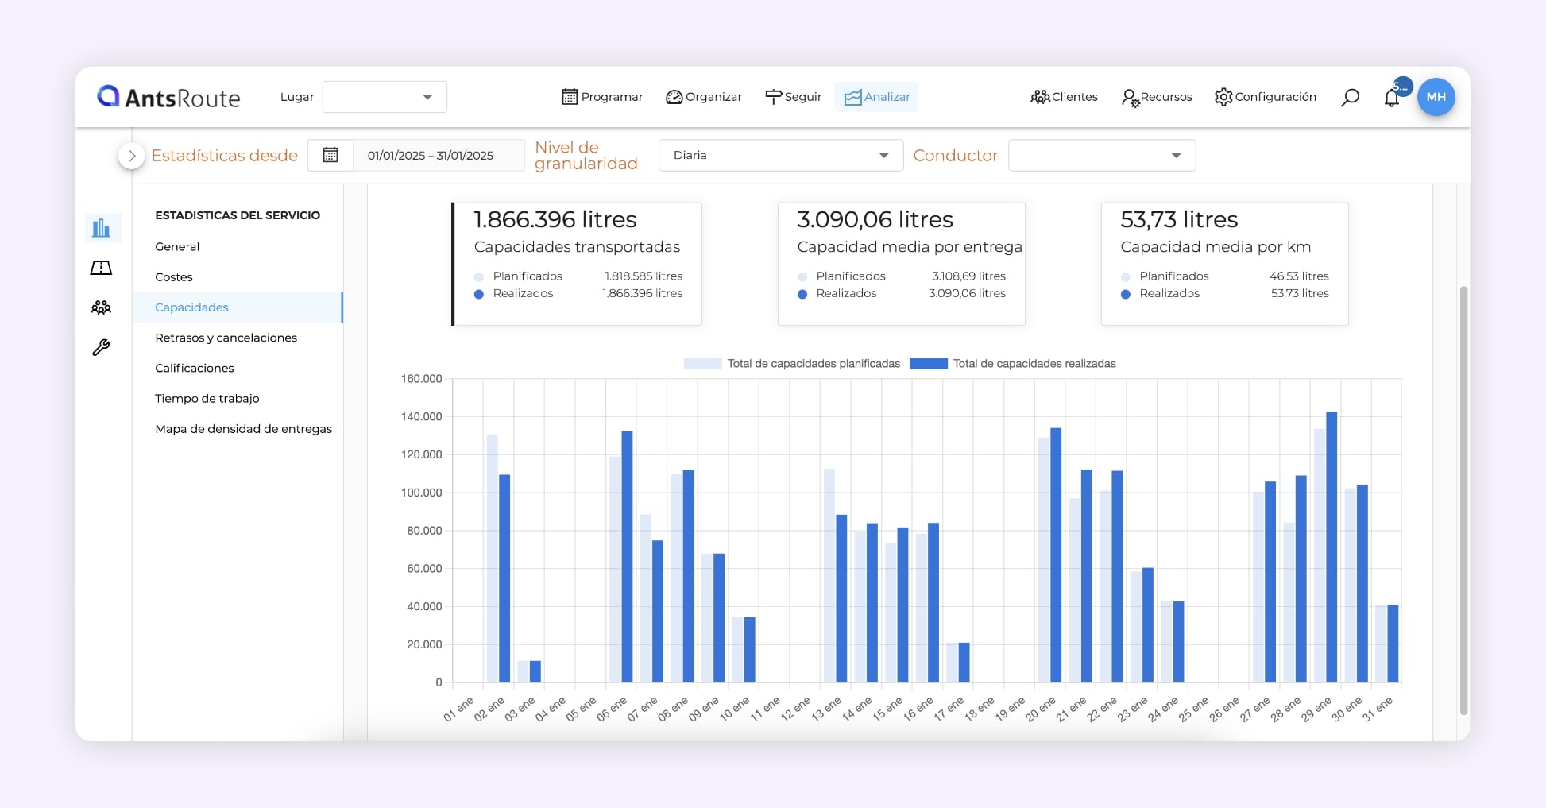
Task: Open the road map sidebar icon
Action: (102, 268)
